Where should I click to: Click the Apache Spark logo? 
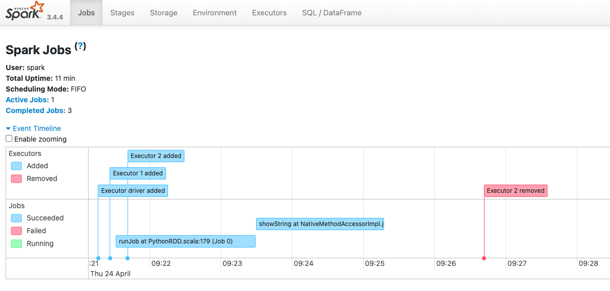[x=24, y=11]
